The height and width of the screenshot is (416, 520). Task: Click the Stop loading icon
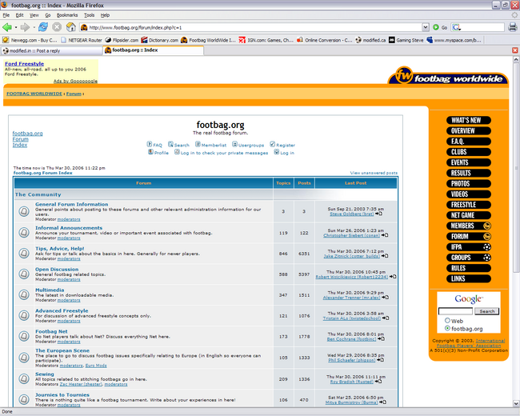click(57, 27)
